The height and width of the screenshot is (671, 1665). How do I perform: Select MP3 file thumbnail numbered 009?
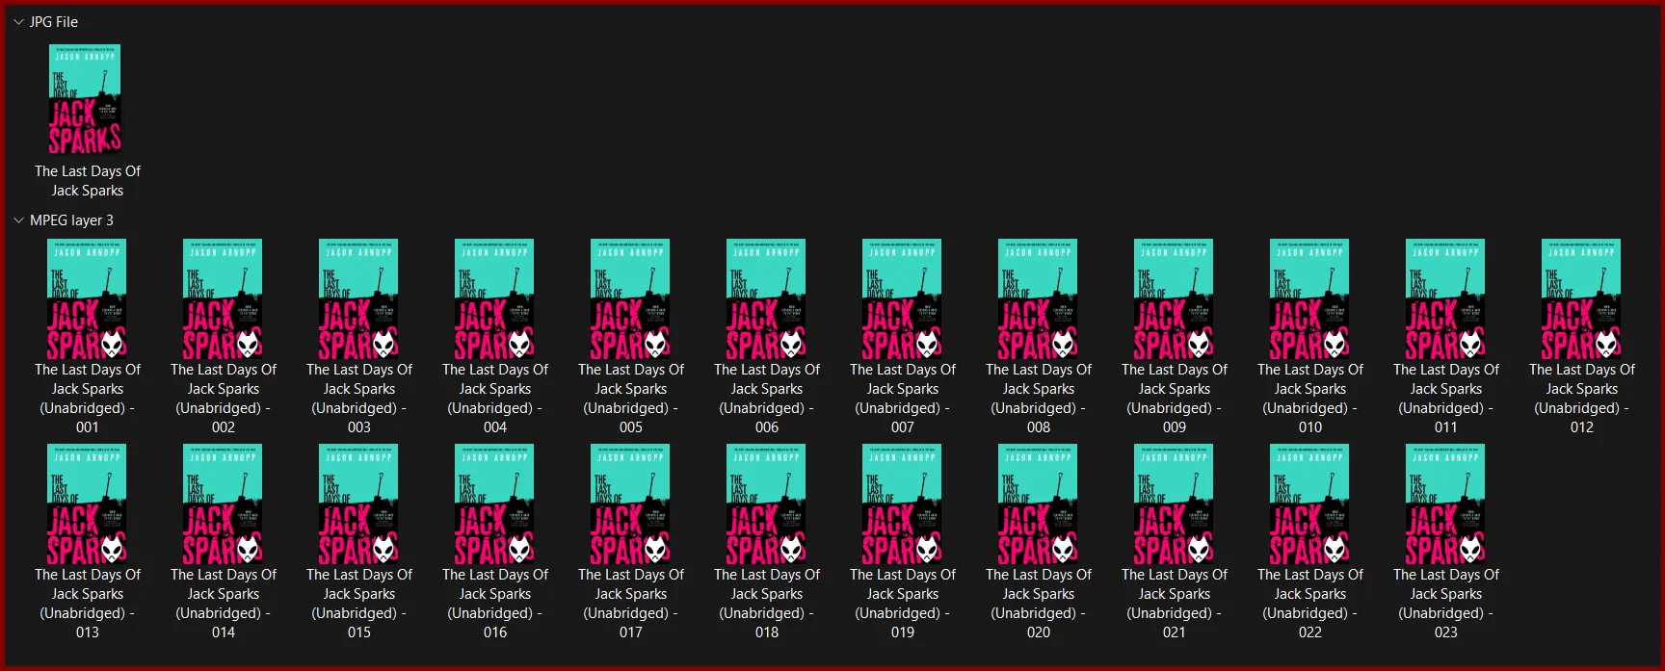[x=1175, y=298]
